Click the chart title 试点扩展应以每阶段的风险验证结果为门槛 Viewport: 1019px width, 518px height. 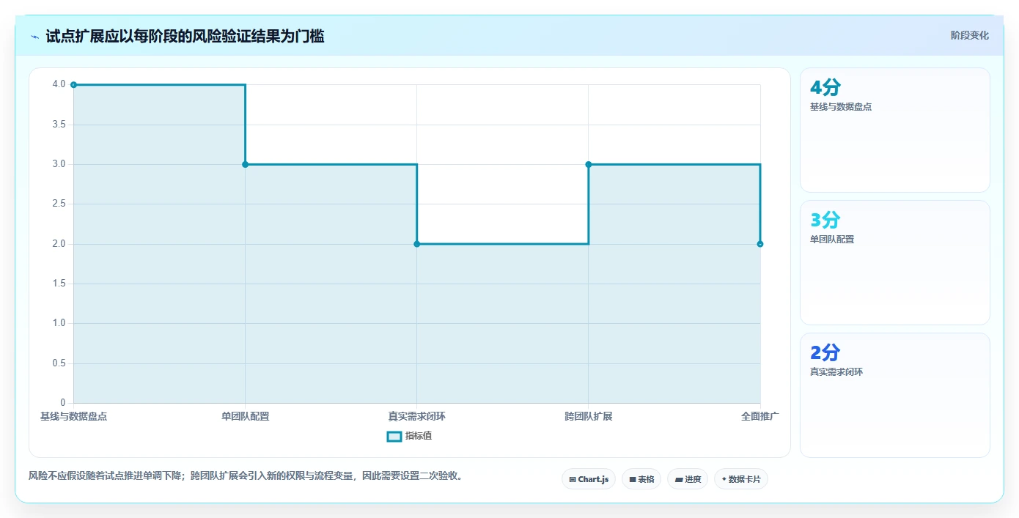coord(185,36)
